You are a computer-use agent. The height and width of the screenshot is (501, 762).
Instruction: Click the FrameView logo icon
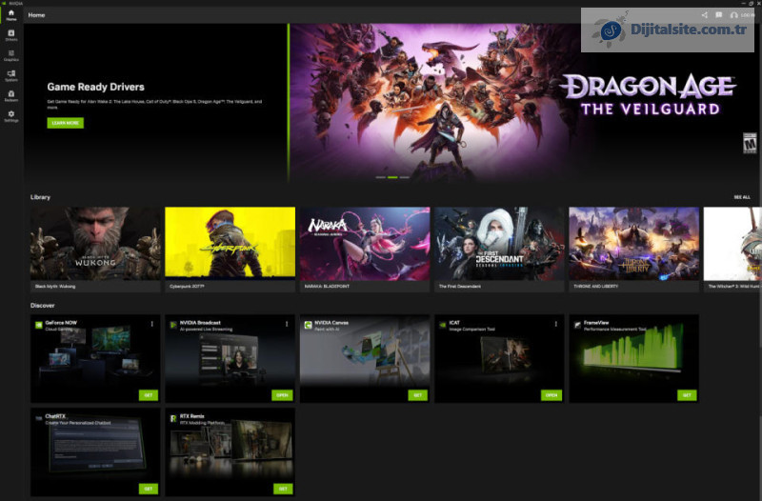(577, 325)
